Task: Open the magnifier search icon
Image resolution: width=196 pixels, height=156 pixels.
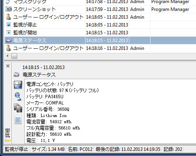Action: click(18, 96)
